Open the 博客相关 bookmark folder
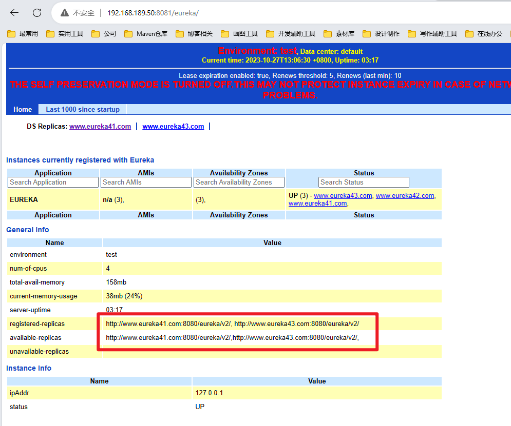This screenshot has width=511, height=426. (x=194, y=33)
